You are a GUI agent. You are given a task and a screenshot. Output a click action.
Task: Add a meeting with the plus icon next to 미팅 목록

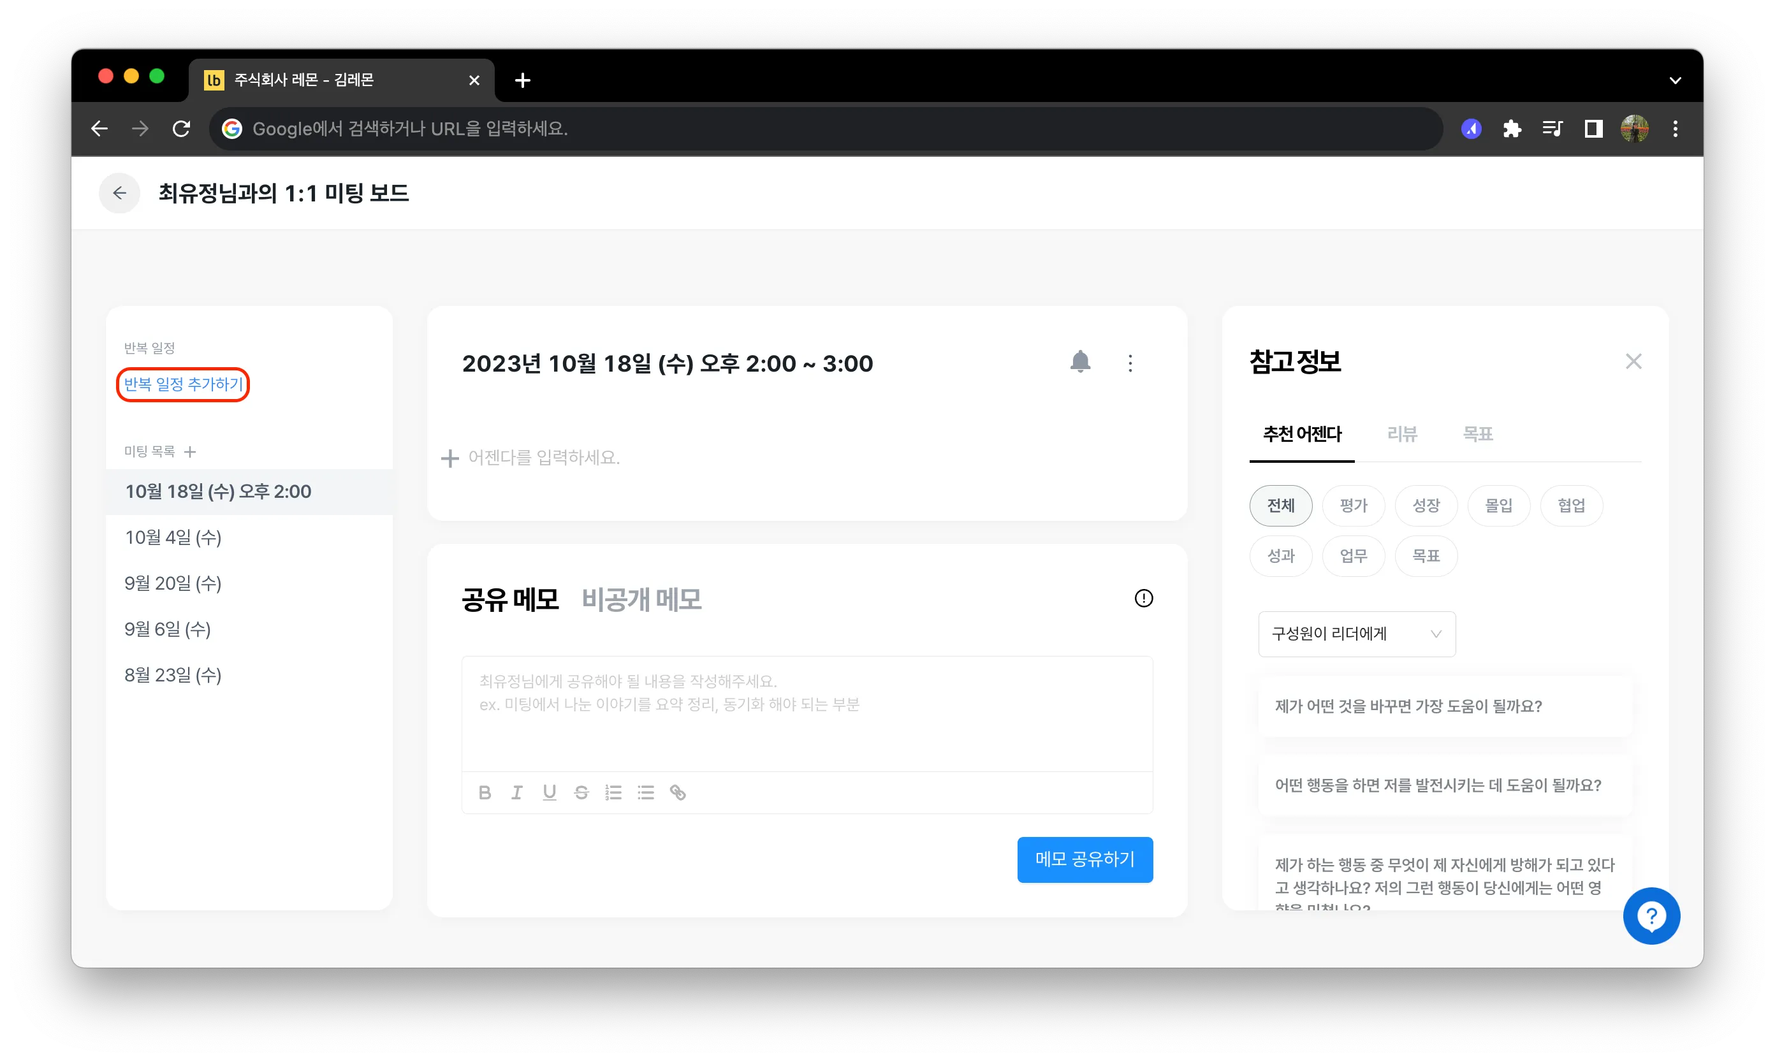pyautogui.click(x=189, y=451)
